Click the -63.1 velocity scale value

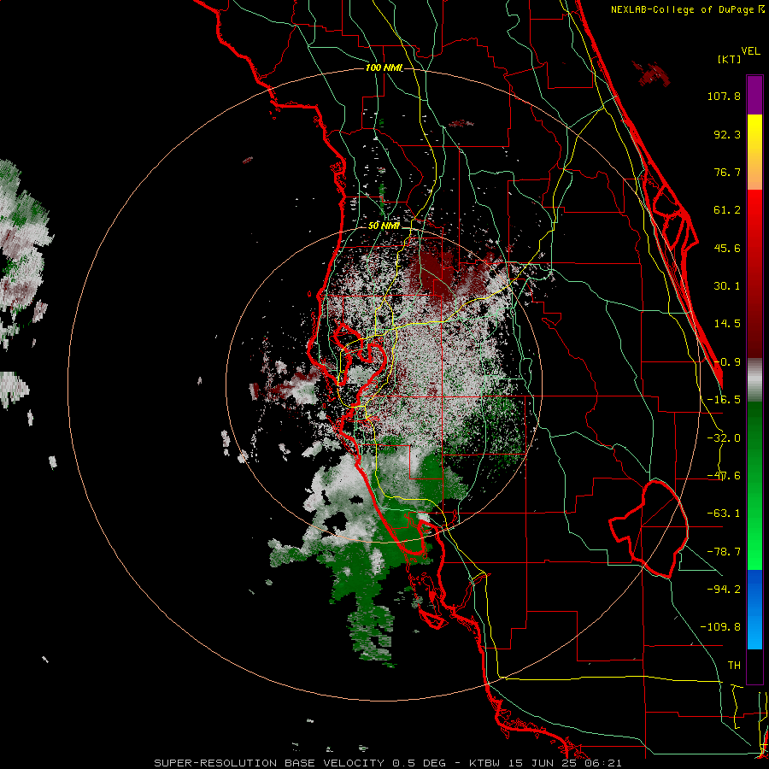pos(724,514)
